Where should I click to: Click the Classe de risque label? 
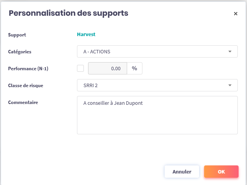[x=26, y=85]
